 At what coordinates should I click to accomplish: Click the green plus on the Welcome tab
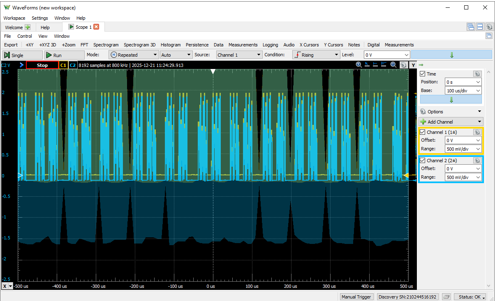pos(28,28)
